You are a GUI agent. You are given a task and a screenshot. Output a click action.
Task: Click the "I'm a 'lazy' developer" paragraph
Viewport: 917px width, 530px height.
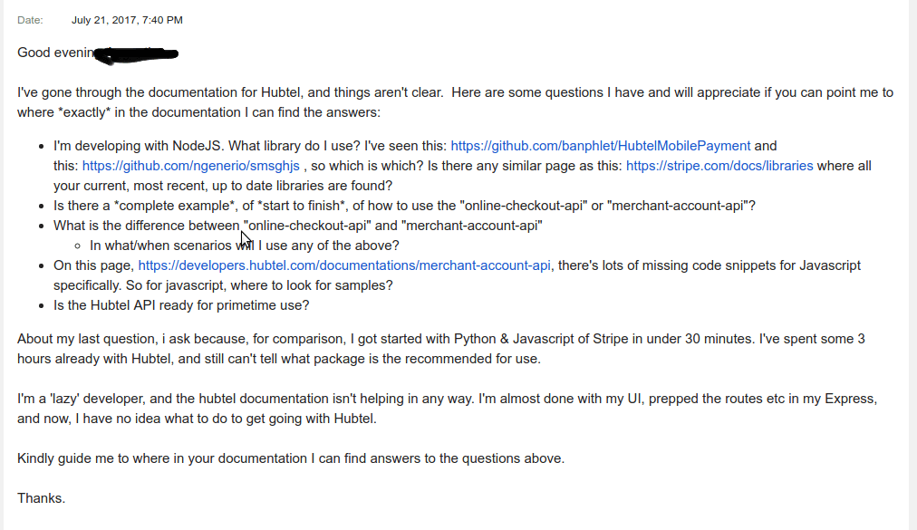tap(362, 399)
